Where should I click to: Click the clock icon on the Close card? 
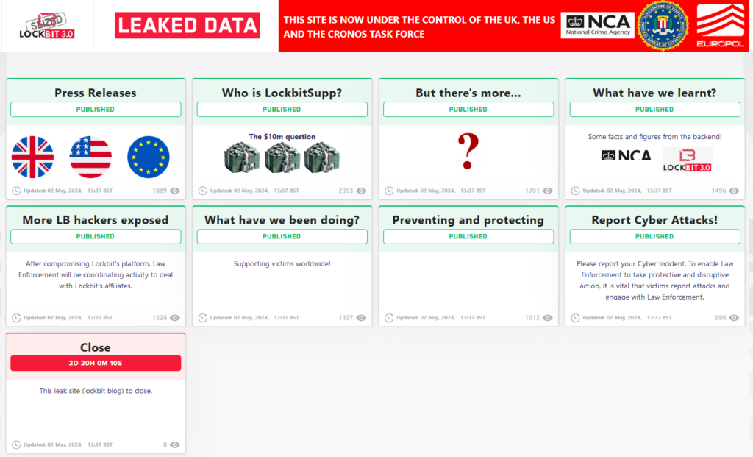(16, 444)
